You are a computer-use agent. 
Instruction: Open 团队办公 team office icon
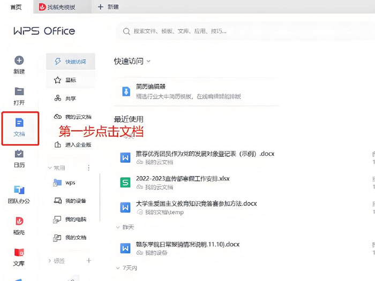tap(19, 190)
